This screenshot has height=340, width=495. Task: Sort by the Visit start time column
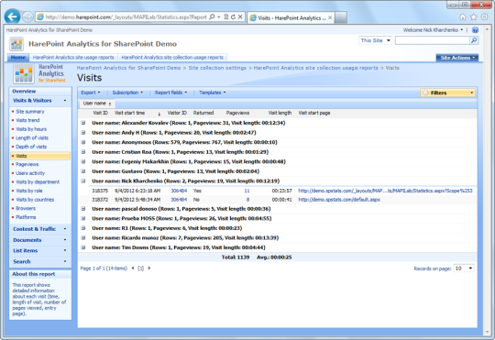(x=130, y=113)
